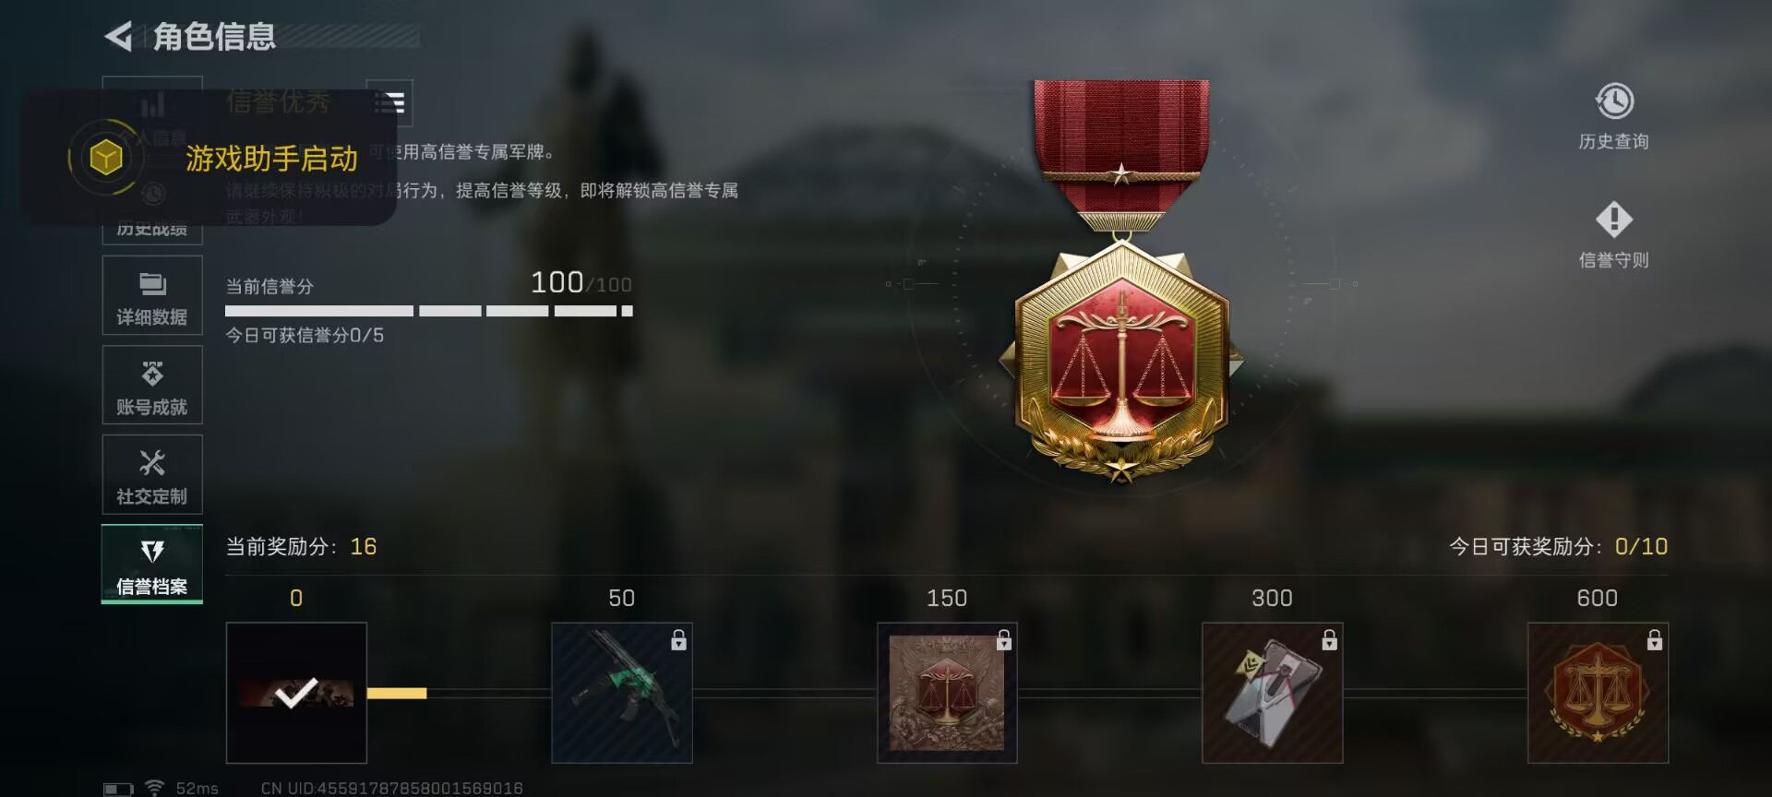Click the lock icon on the 50 reward
Viewport: 1772px width, 797px height.
tap(678, 639)
